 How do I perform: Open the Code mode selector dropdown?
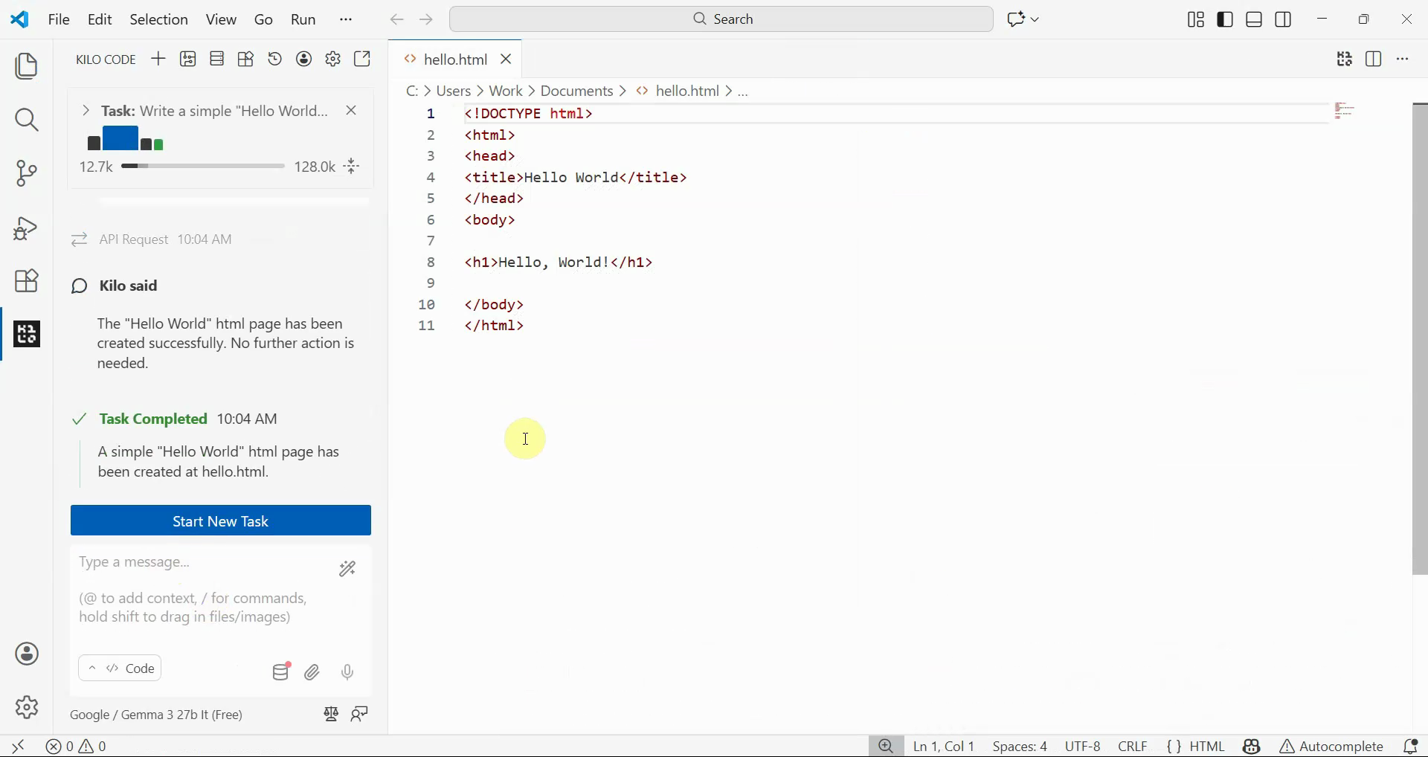tap(120, 669)
